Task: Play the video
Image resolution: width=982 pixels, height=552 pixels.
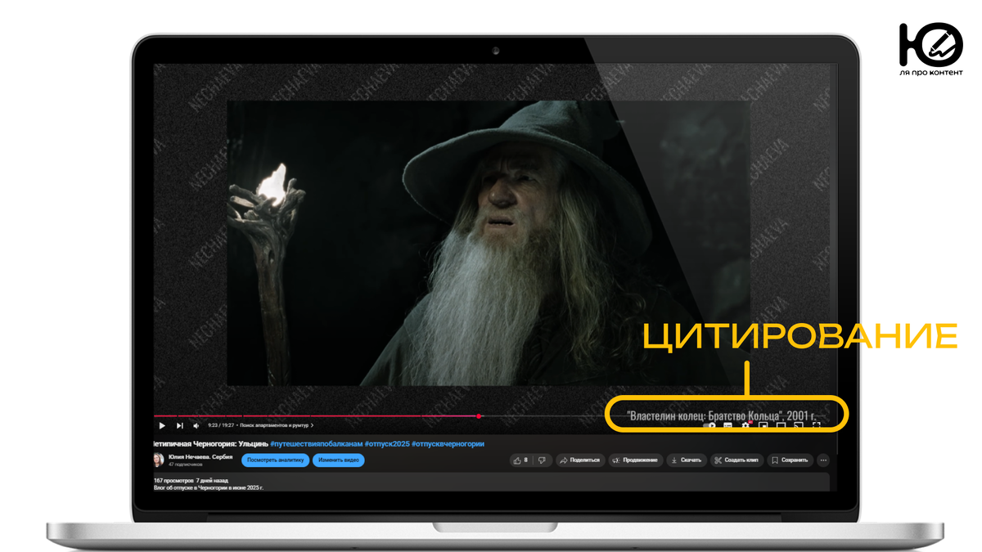Action: click(162, 425)
